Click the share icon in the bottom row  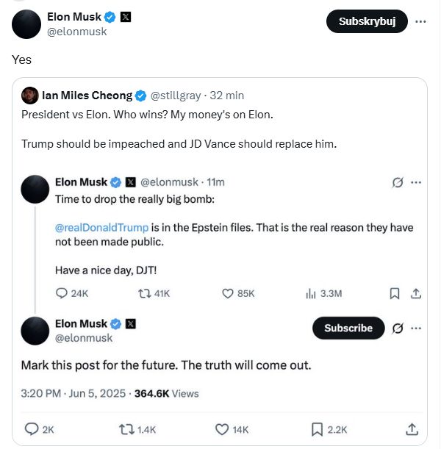412,429
